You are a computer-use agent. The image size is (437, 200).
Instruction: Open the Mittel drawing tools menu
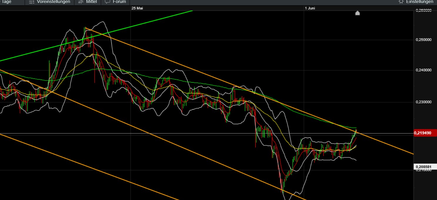pyautogui.click(x=88, y=2)
